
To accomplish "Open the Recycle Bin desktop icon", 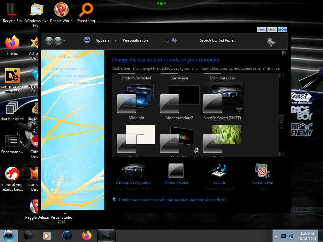I will [12, 13].
